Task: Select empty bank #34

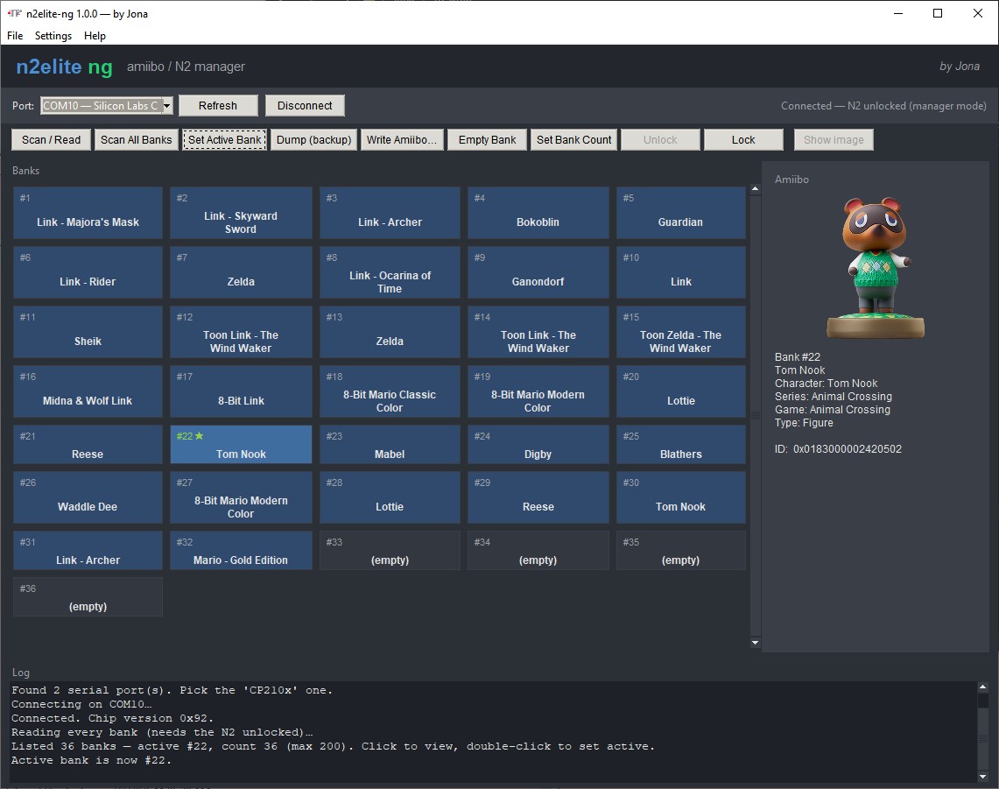Action: click(x=538, y=551)
